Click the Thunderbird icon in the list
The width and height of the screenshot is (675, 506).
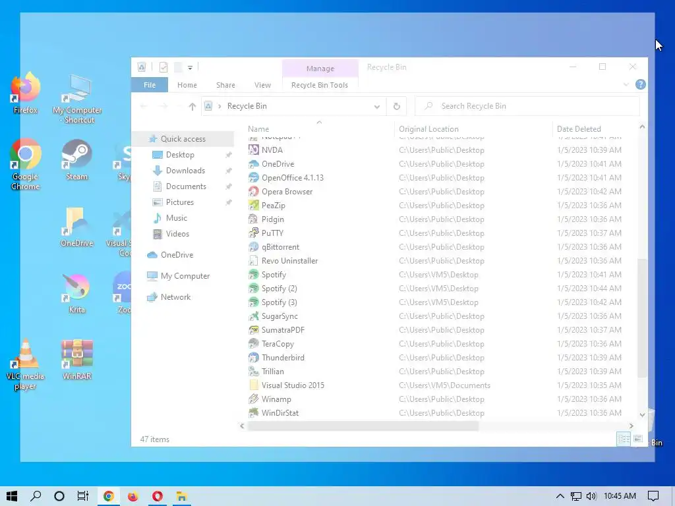pyautogui.click(x=254, y=358)
